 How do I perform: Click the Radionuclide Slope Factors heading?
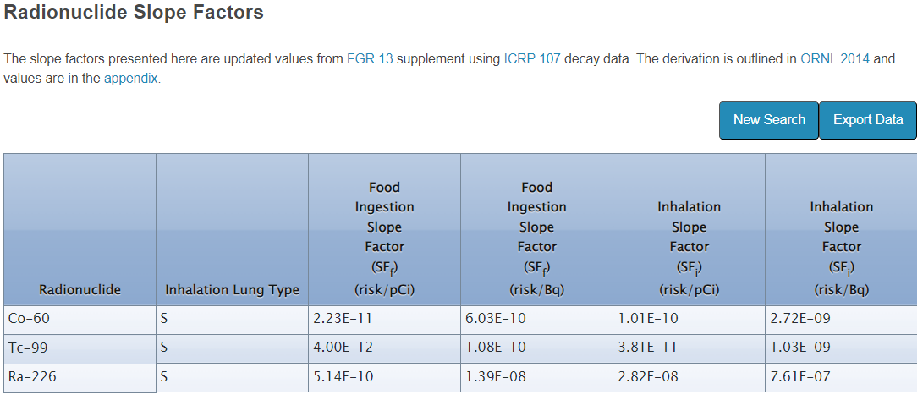point(134,13)
